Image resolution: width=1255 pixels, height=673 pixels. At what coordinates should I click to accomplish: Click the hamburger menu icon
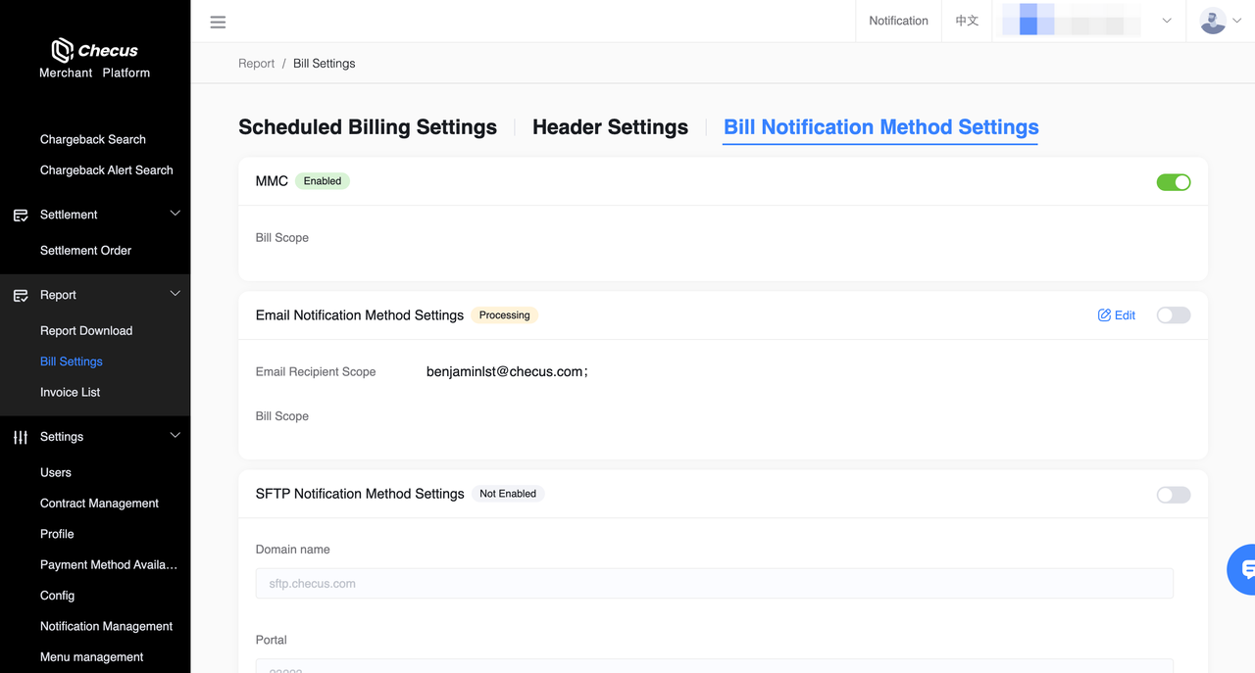tap(218, 22)
